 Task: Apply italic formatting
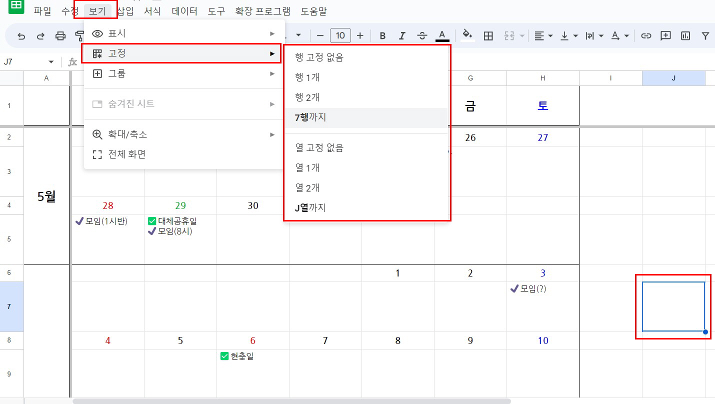click(402, 35)
